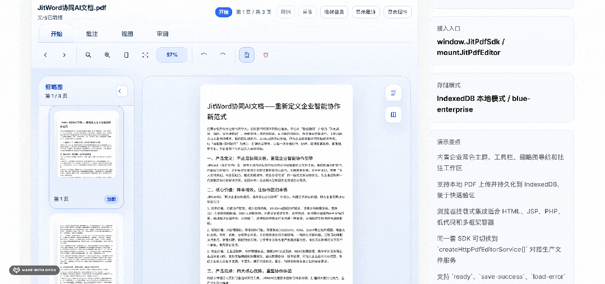Click the 接入入口 label

[449, 29]
